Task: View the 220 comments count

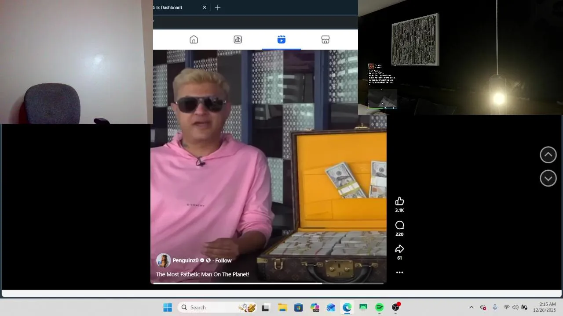Action: pyautogui.click(x=399, y=234)
